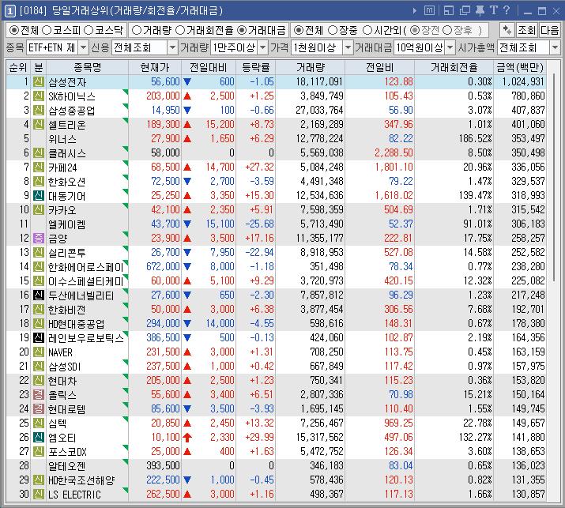Click the selected 장전 radio button
This screenshot has width=565, height=508.
tap(415, 30)
